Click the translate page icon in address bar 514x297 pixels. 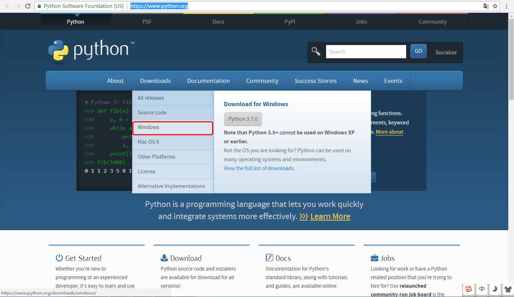point(486,6)
